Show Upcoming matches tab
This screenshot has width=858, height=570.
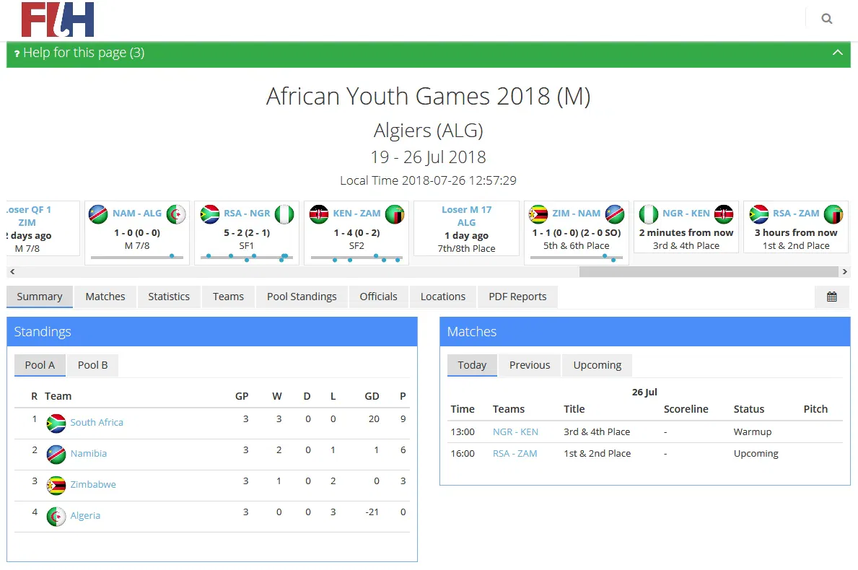point(597,365)
